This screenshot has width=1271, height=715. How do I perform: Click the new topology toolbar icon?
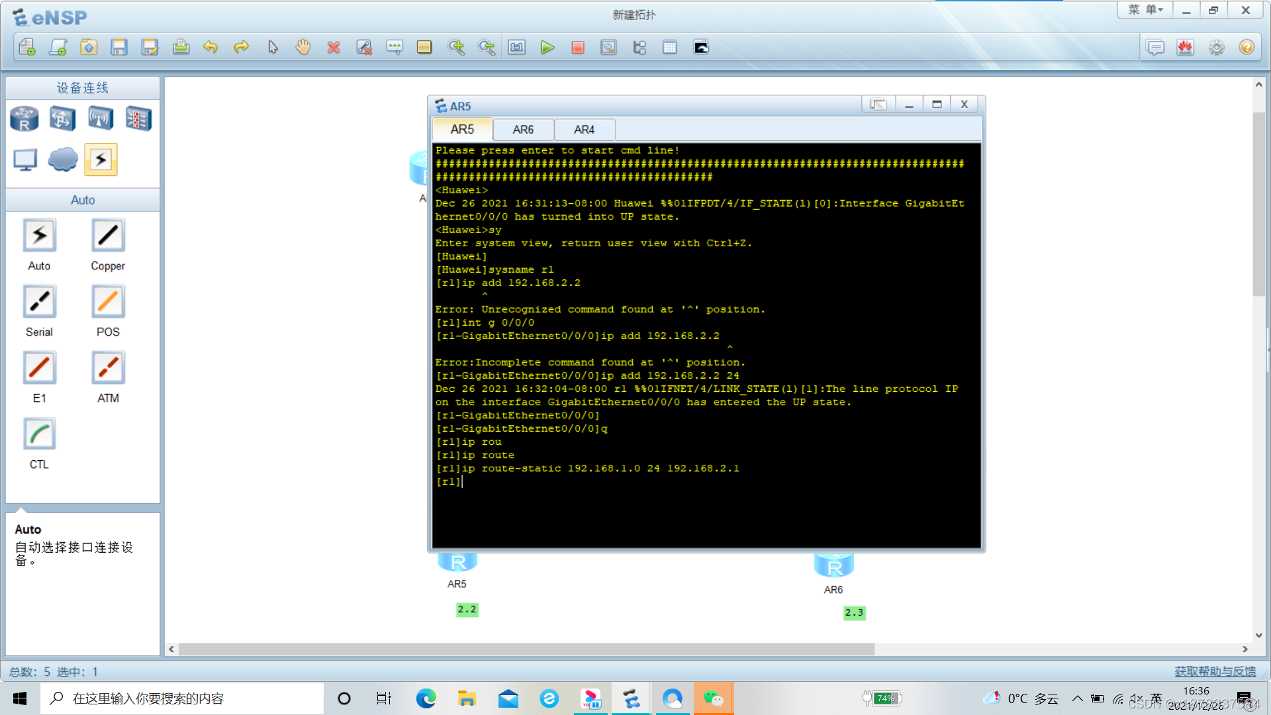(27, 47)
